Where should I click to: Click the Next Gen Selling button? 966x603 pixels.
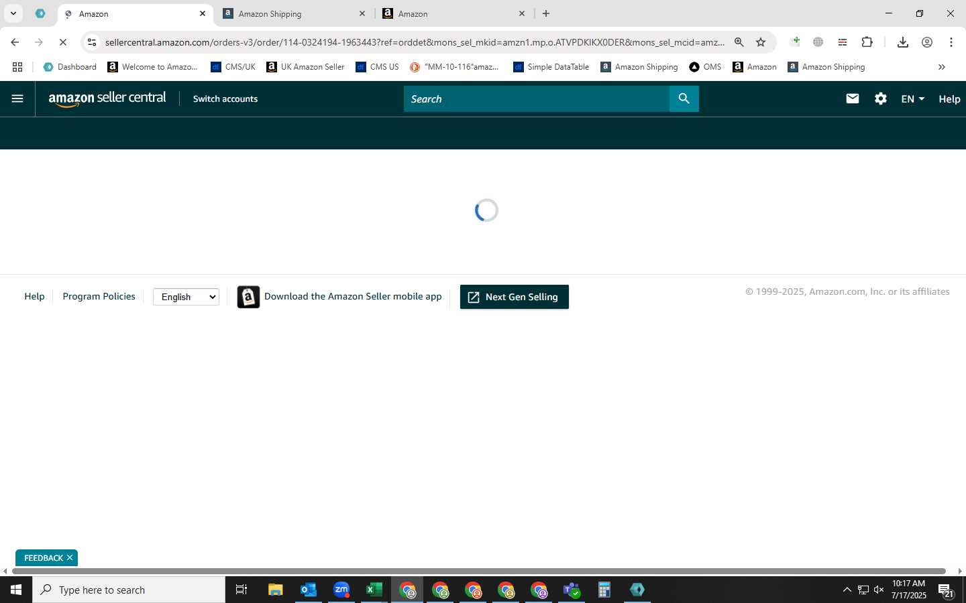pos(515,297)
